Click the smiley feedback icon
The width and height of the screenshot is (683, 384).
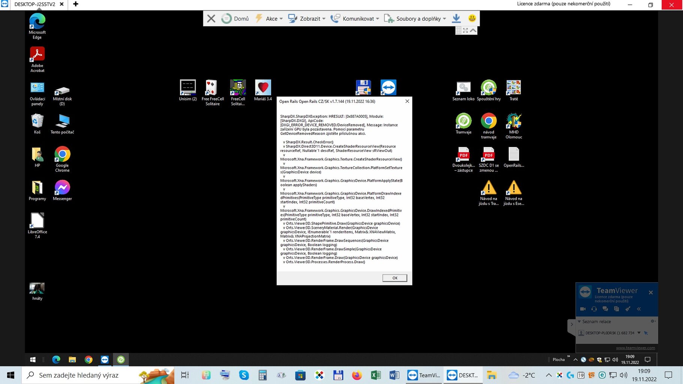472,18
